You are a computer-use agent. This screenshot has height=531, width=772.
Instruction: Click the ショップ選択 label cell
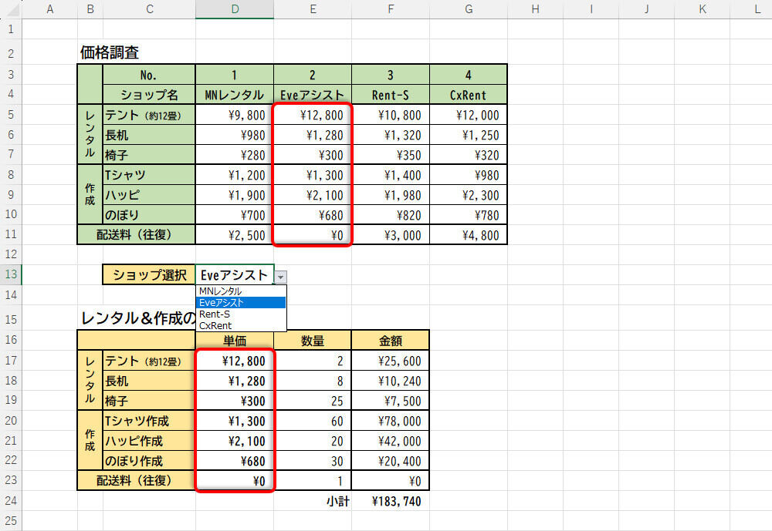(149, 275)
